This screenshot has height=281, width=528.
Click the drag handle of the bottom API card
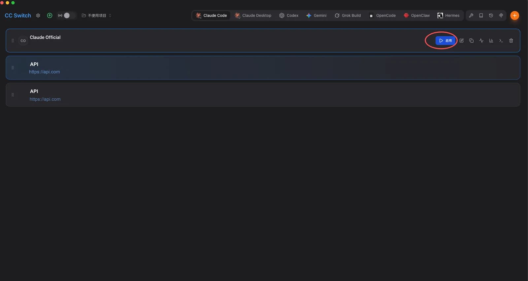pyautogui.click(x=13, y=95)
